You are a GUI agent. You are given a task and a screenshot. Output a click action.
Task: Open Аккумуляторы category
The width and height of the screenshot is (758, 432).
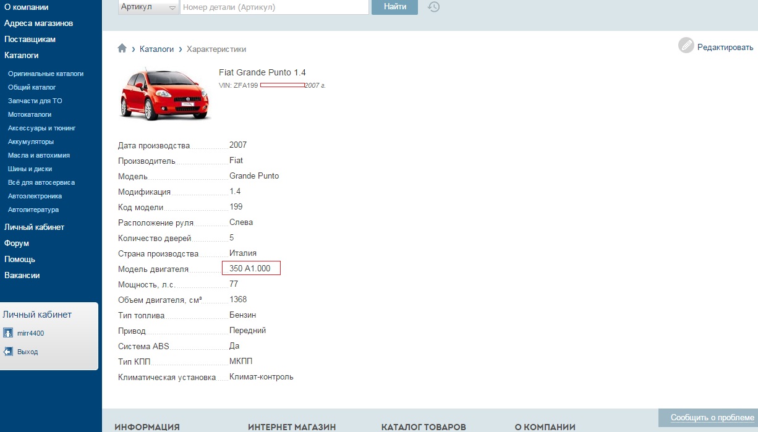[31, 142]
